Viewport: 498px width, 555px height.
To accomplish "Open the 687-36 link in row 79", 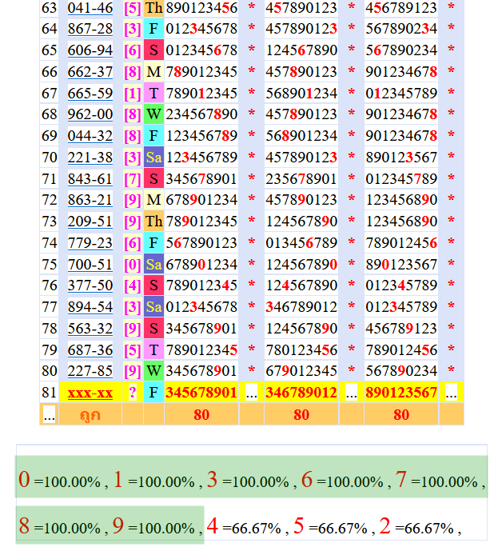I will pos(90,349).
